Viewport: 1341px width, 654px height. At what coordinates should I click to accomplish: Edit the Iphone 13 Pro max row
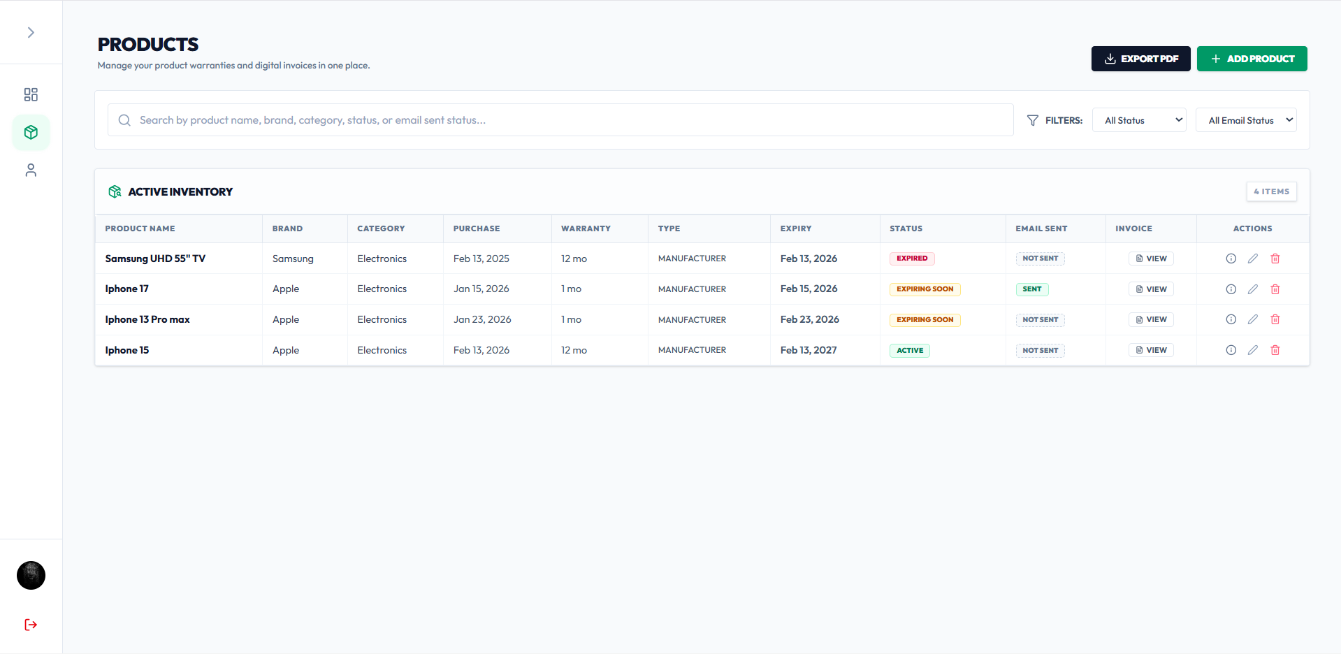tap(1253, 319)
